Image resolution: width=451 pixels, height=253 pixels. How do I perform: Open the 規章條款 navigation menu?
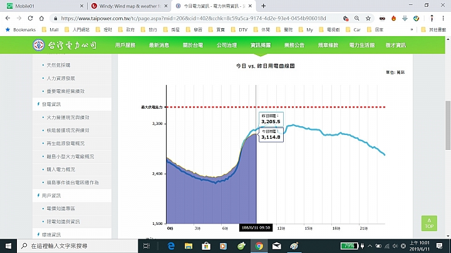point(328,45)
